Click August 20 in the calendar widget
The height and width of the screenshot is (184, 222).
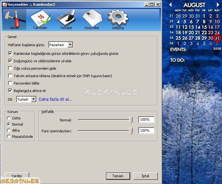coord(191,33)
